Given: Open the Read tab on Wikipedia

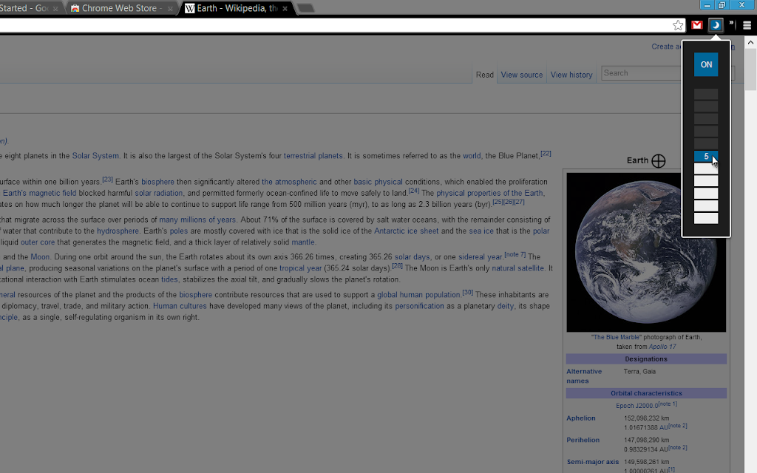Looking at the screenshot, I should [485, 75].
